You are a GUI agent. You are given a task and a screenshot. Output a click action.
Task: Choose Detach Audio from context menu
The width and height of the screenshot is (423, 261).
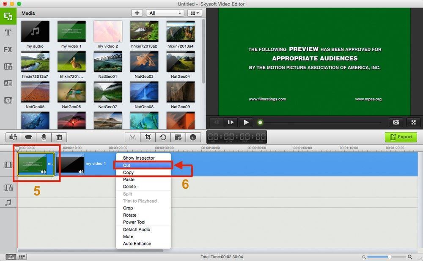143,229
